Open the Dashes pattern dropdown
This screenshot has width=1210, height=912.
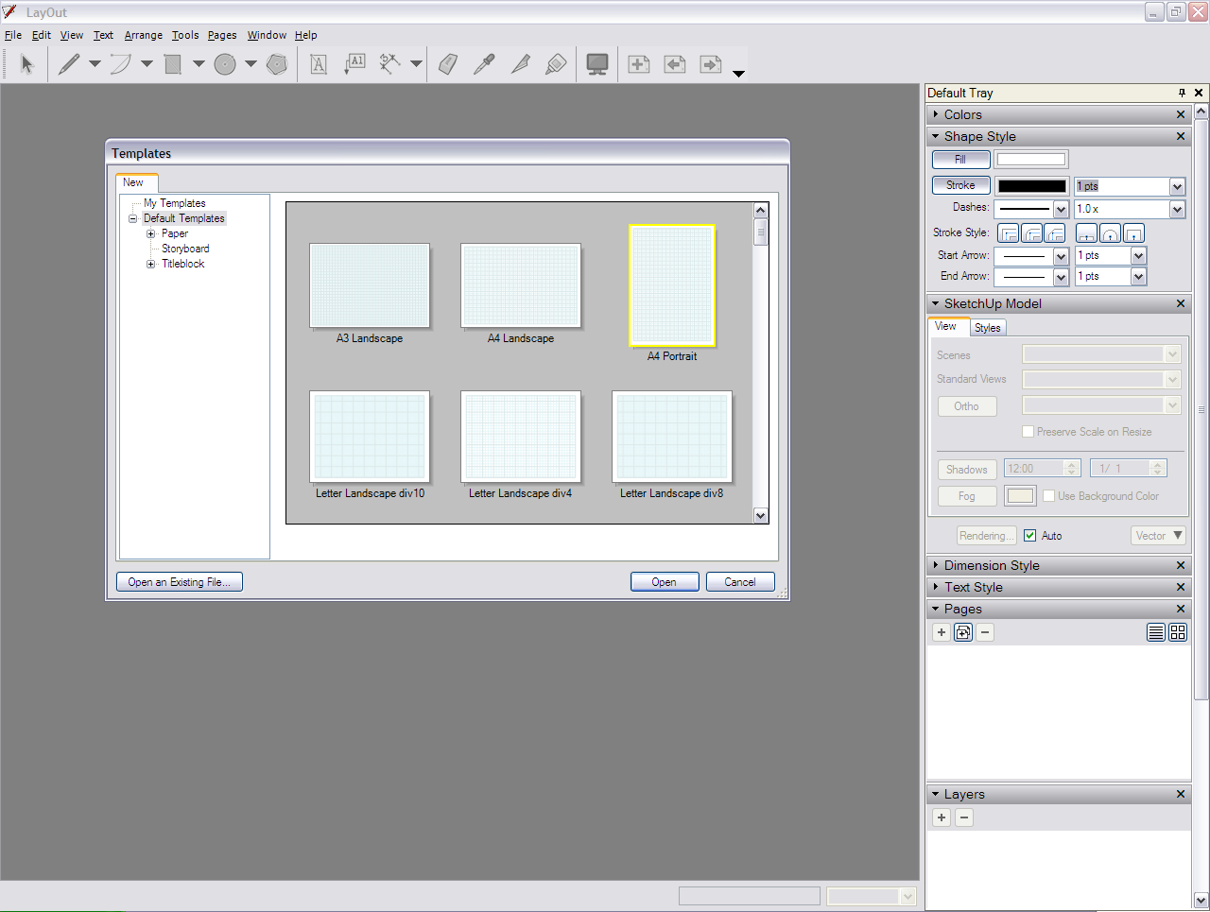tap(1062, 209)
